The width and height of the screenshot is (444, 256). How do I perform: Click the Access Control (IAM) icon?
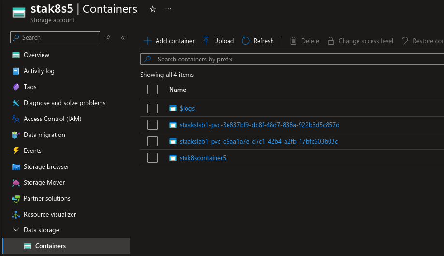(16, 119)
